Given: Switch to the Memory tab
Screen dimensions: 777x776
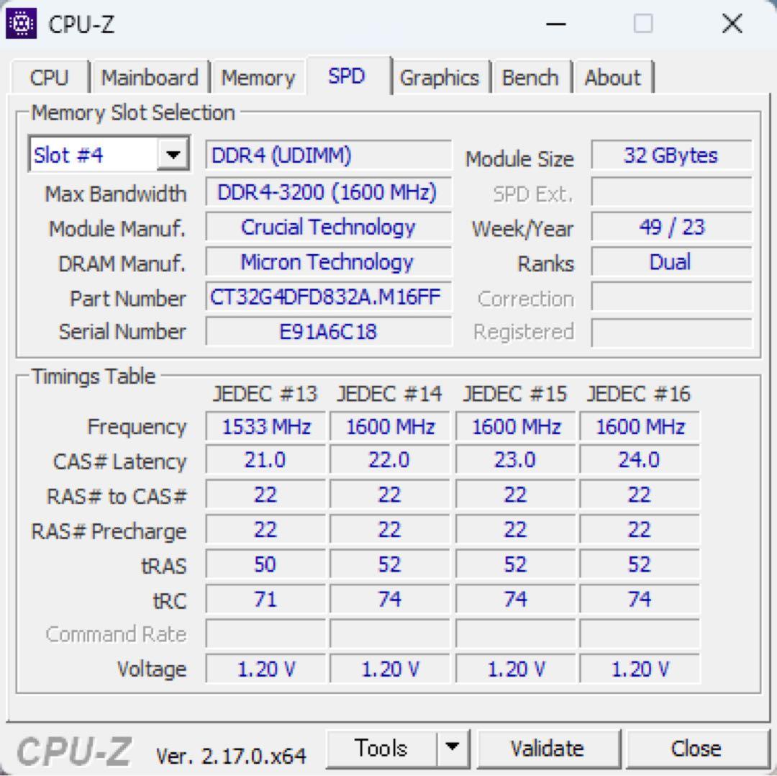Looking at the screenshot, I should (x=258, y=77).
